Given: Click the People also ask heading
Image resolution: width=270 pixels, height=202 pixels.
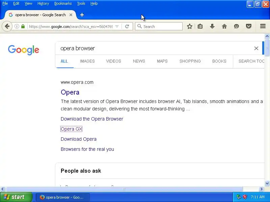Looking at the screenshot, I should (81, 171).
